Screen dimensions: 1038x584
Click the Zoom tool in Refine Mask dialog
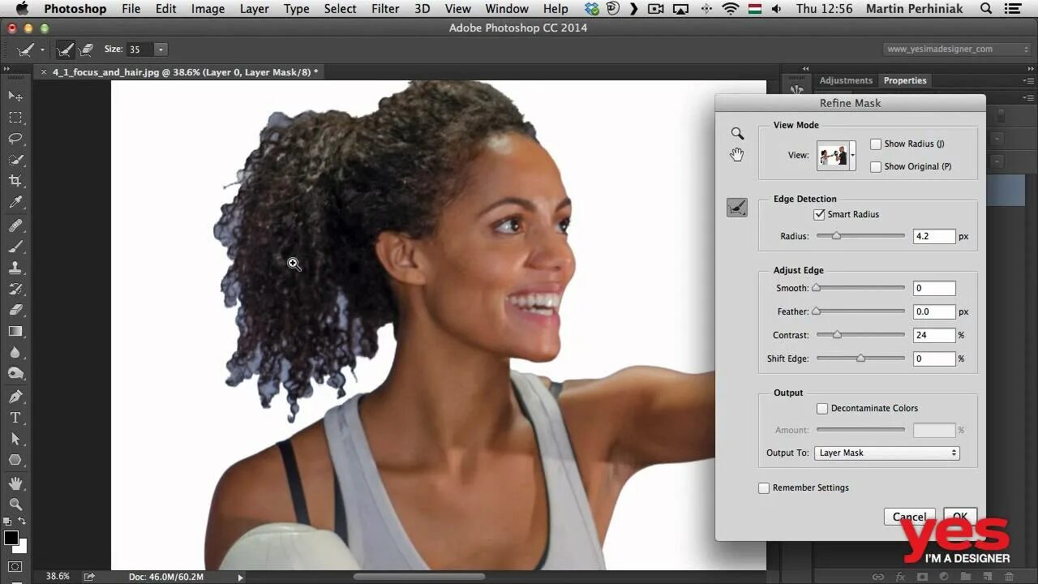point(737,134)
